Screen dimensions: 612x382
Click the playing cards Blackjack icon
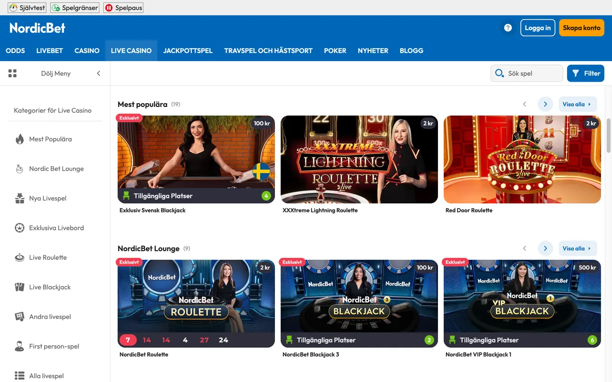(x=20, y=287)
